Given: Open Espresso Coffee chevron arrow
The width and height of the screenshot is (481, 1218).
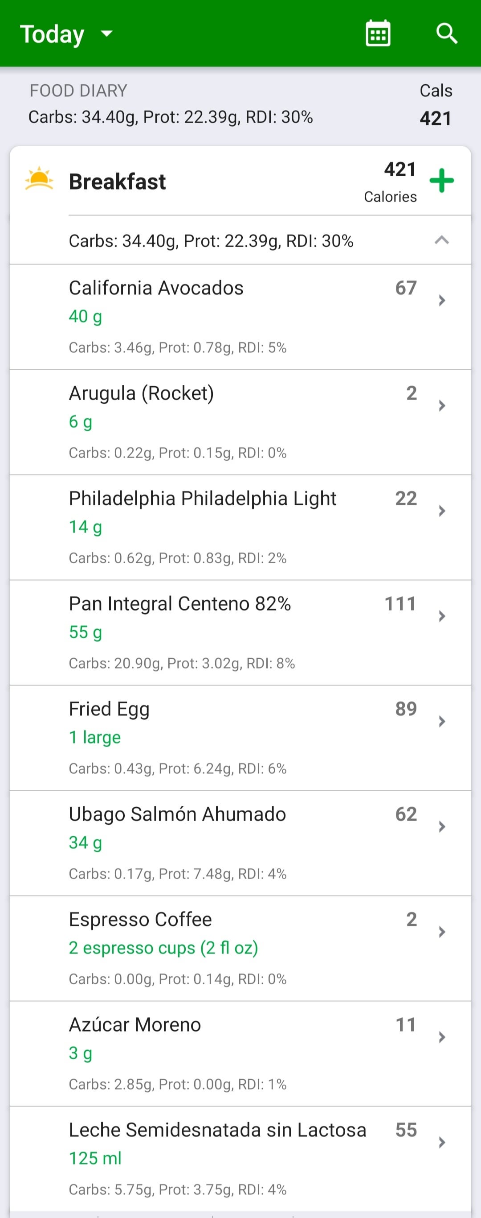Looking at the screenshot, I should [442, 932].
